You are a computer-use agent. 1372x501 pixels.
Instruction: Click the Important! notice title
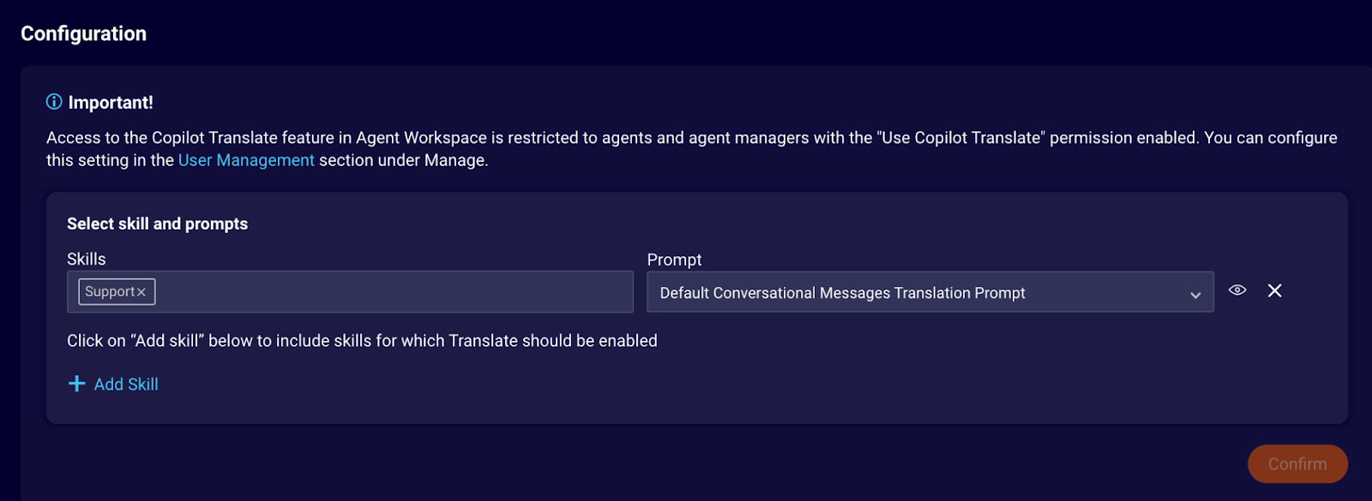pyautogui.click(x=111, y=103)
